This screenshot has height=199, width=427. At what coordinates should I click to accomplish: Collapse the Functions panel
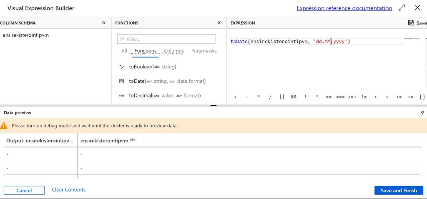[x=219, y=23]
